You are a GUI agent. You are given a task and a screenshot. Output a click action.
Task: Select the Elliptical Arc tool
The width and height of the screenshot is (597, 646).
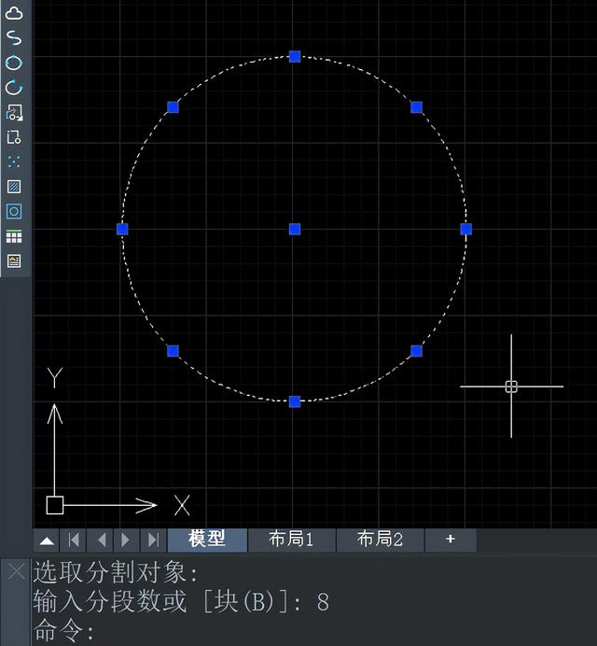pos(14,88)
